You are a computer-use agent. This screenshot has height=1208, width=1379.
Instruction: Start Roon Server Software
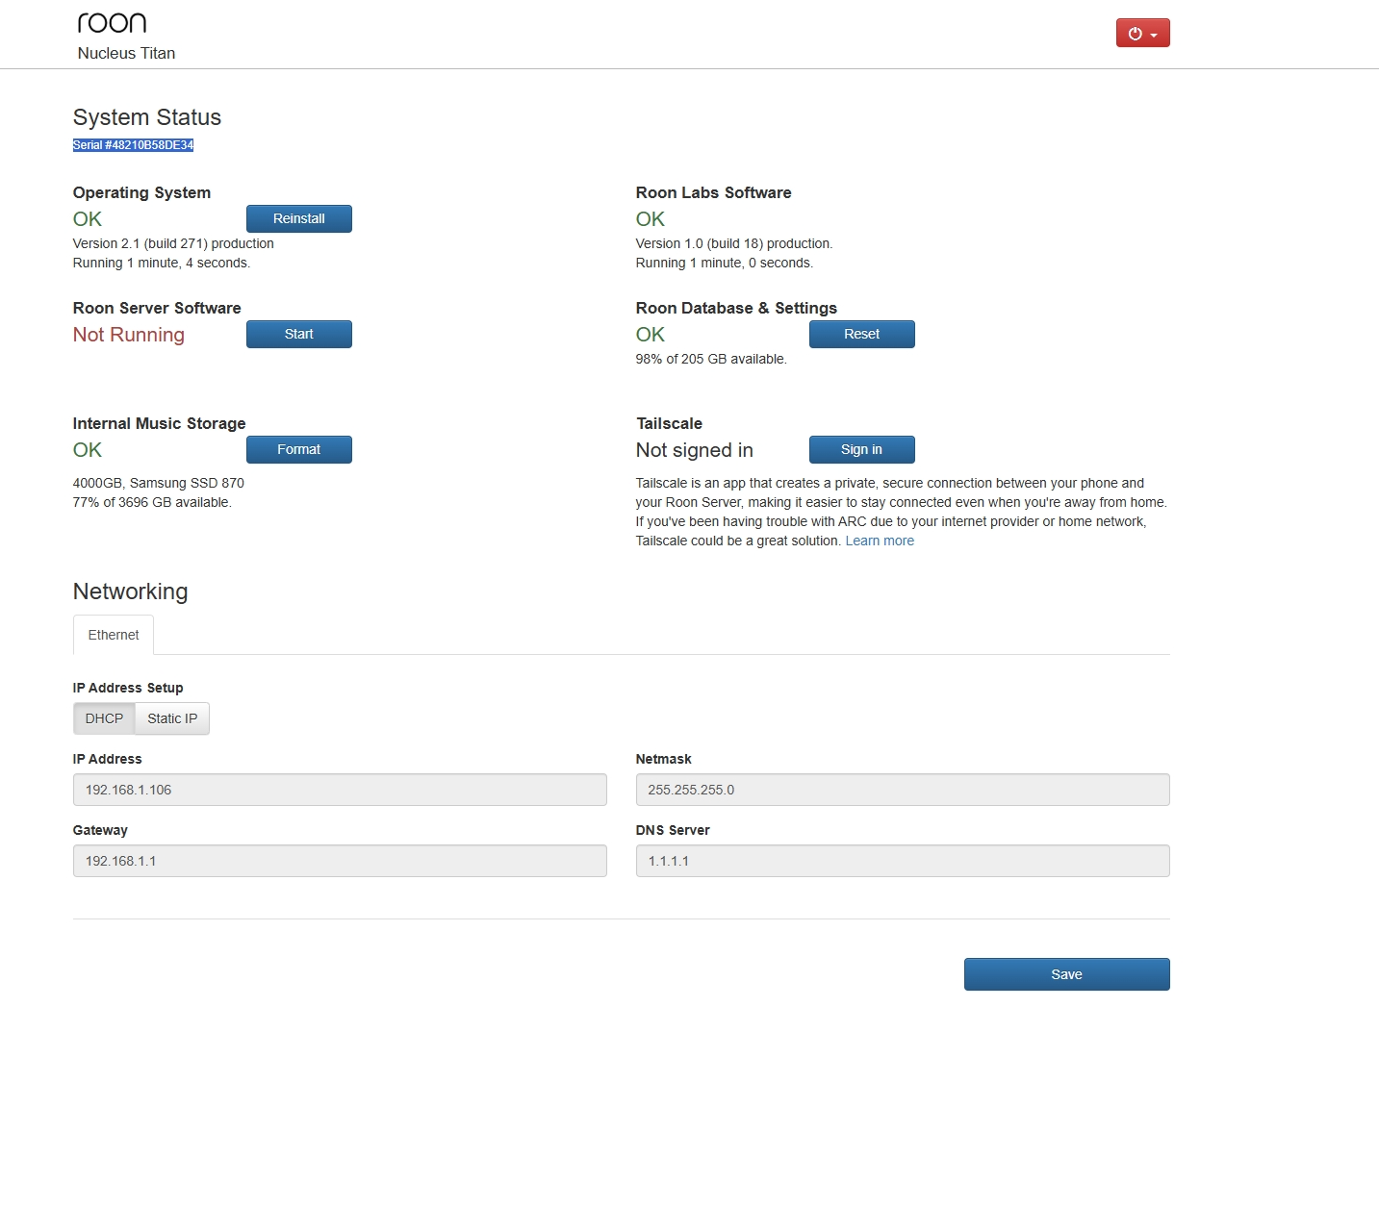[298, 334]
